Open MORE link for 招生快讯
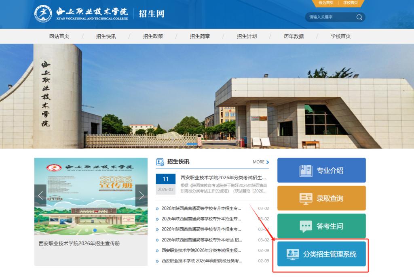The height and width of the screenshot is (277, 414). (x=261, y=162)
